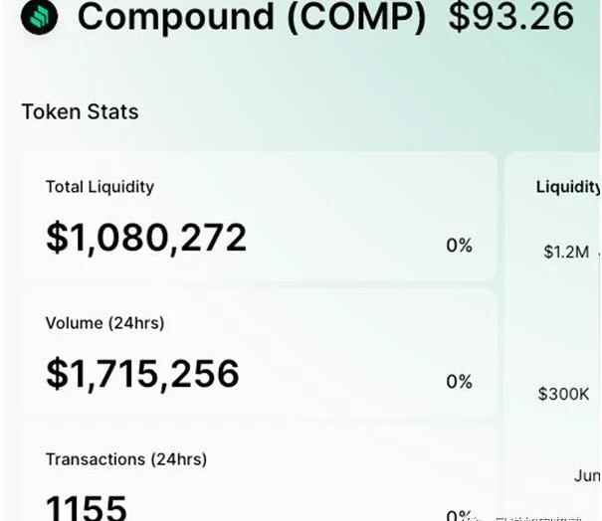
Task: Click the Volume (24hrs) label
Action: (x=104, y=323)
